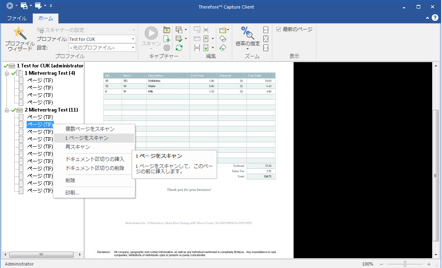Click the lower rotate page icon
Viewport: 442px width, 268px height.
(223, 48)
